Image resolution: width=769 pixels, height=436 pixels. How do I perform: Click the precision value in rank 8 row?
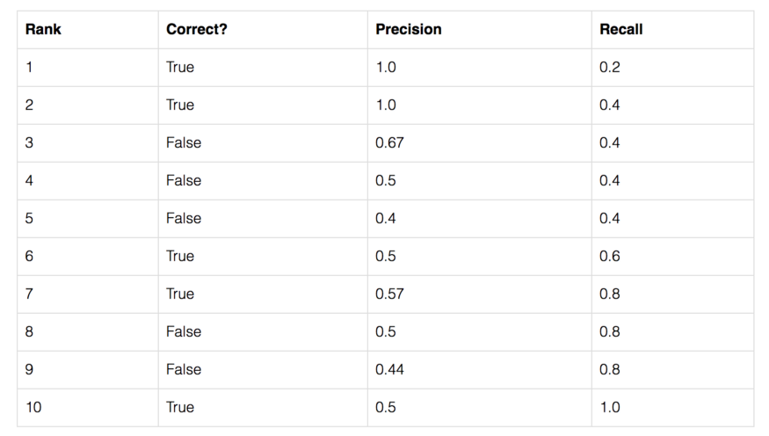(386, 331)
